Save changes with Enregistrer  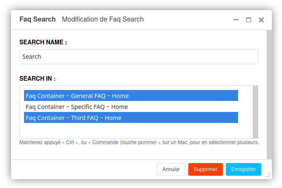(244, 169)
